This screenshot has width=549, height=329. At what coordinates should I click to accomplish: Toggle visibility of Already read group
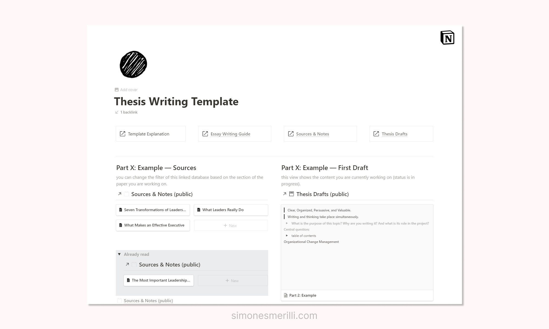tap(120, 254)
